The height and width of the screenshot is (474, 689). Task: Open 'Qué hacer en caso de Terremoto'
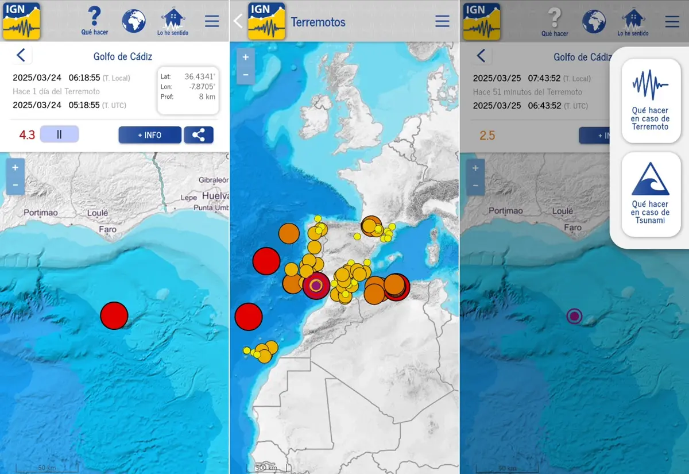point(651,101)
